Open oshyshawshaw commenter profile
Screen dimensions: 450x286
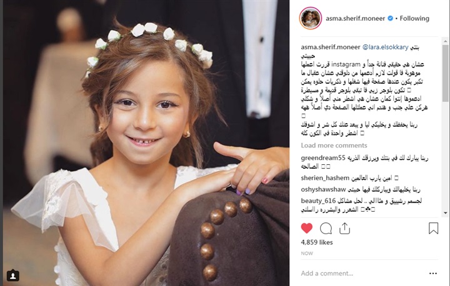tap(323, 190)
